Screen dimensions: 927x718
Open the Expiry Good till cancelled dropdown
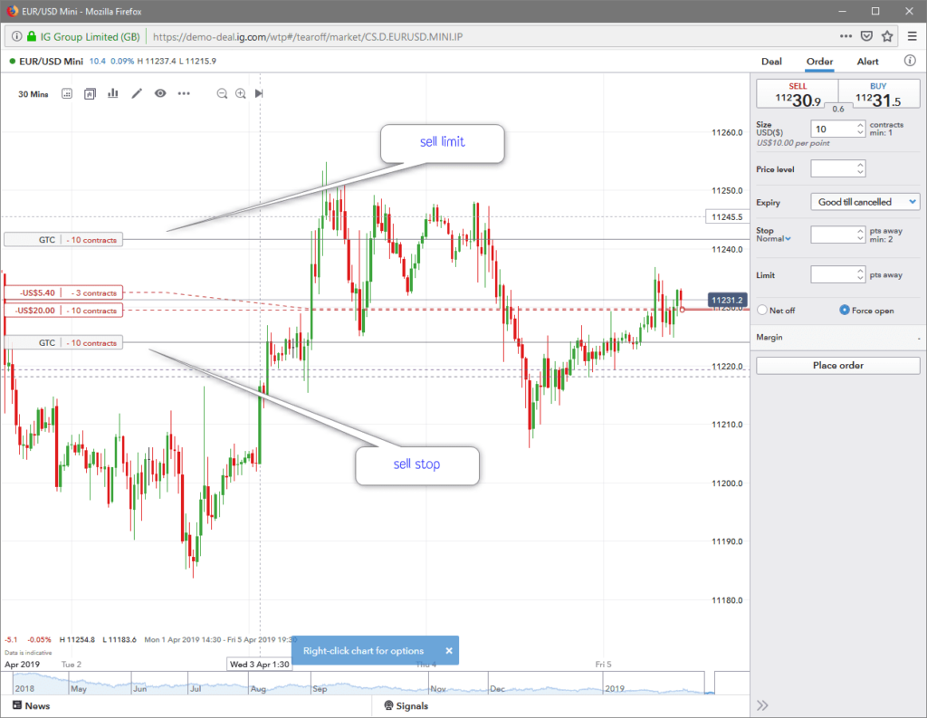click(865, 202)
